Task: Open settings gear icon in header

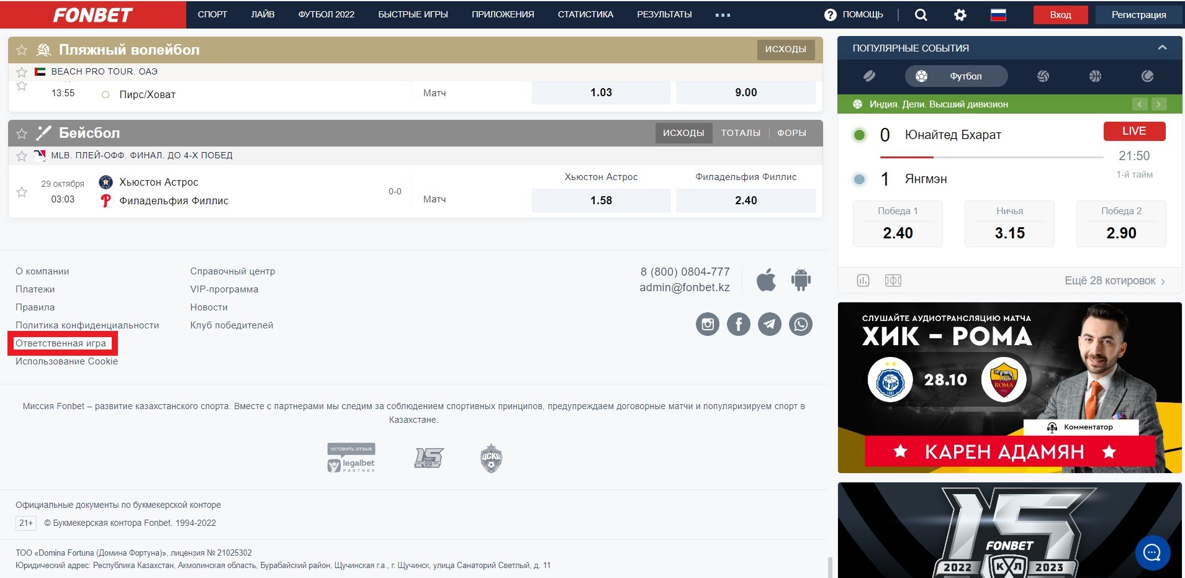Action: (960, 15)
